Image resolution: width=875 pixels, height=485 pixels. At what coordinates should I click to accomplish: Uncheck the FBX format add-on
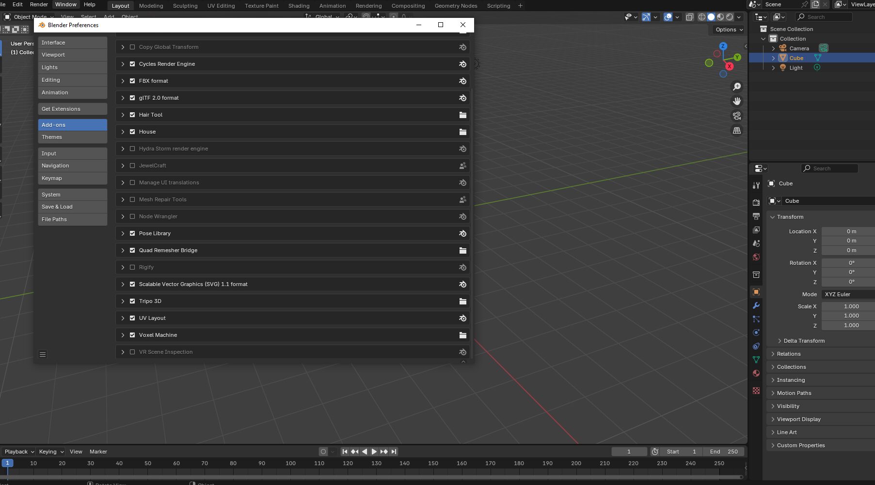click(132, 81)
